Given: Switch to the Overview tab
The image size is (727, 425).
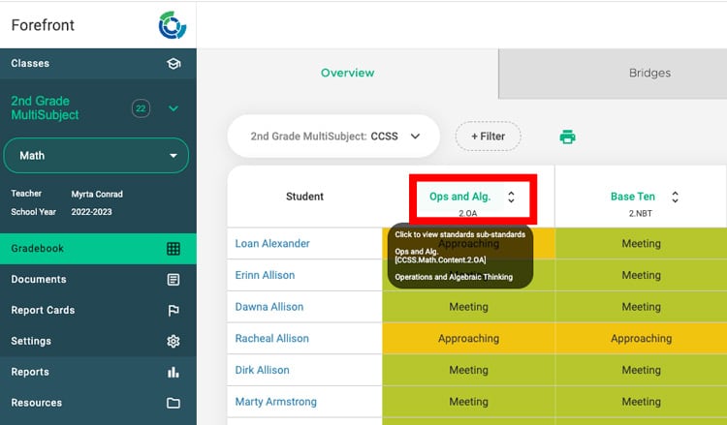Looking at the screenshot, I should [x=347, y=74].
